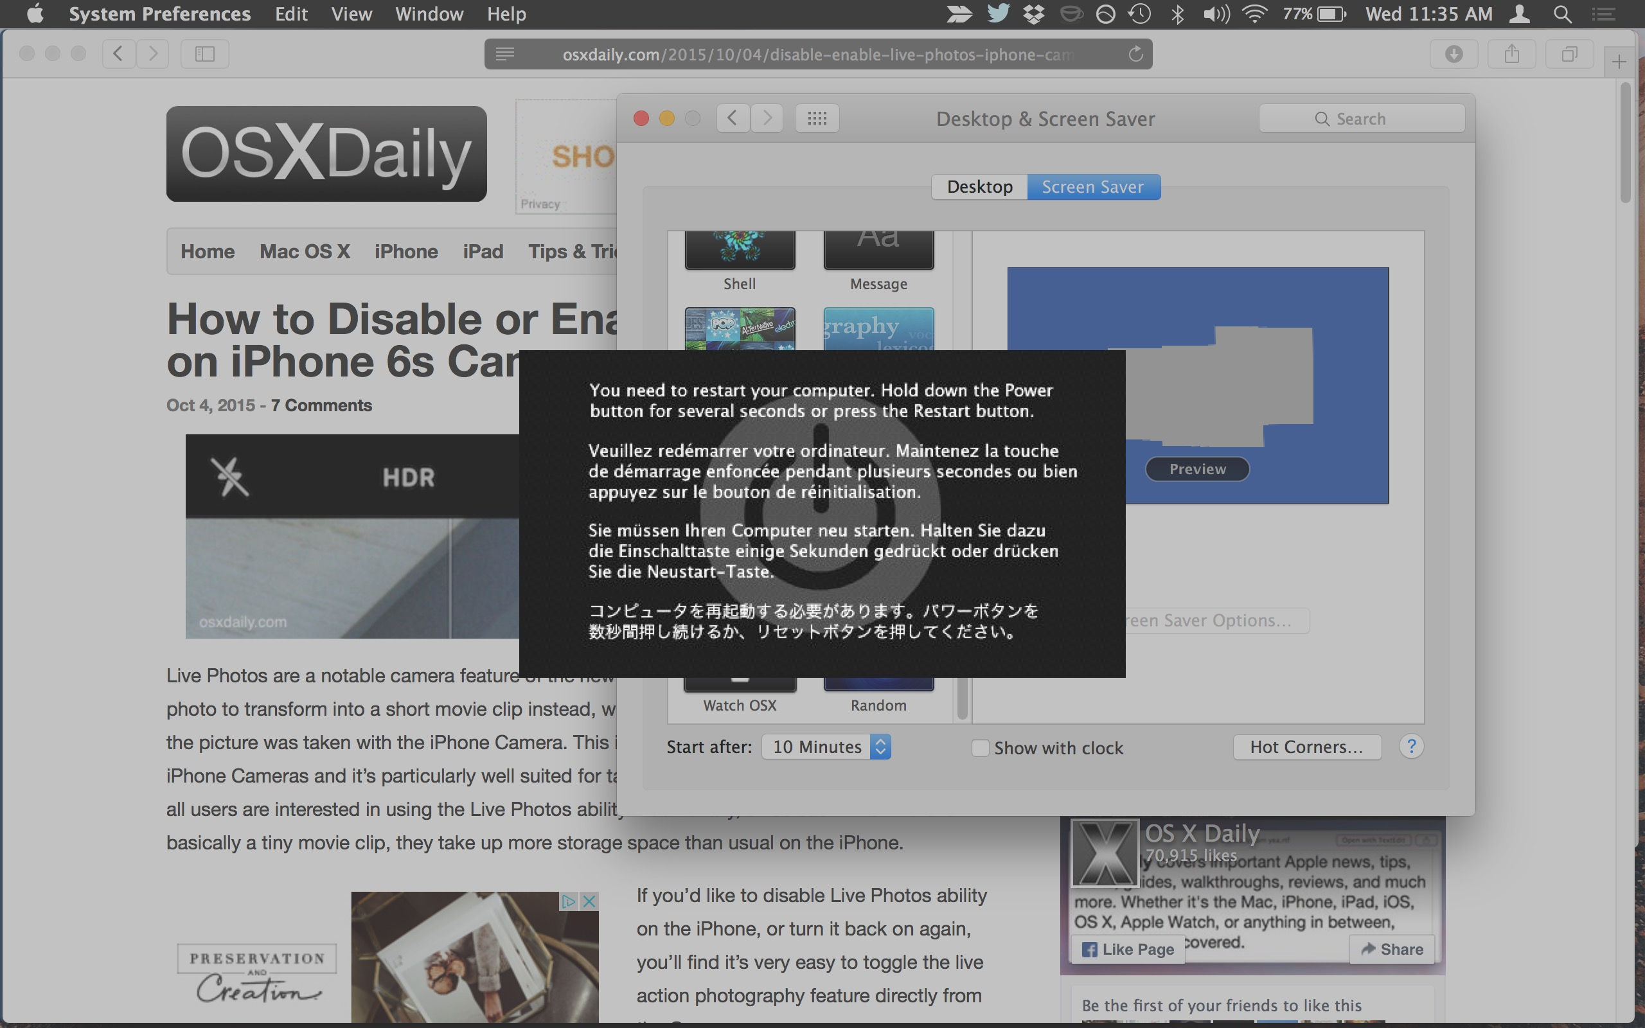The image size is (1645, 1028).
Task: Open the Apple menu
Action: click(x=35, y=13)
